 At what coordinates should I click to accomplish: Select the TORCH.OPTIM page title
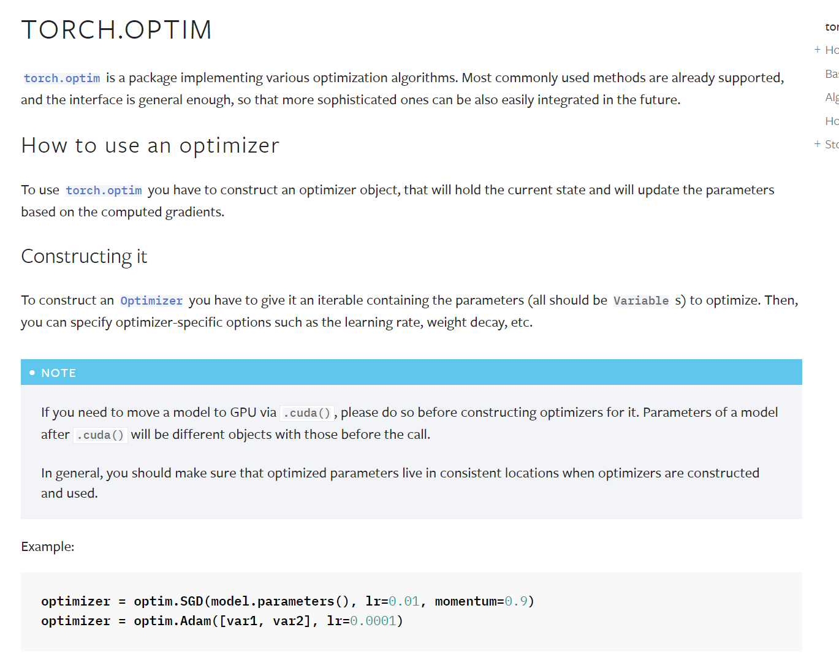pyautogui.click(x=116, y=29)
